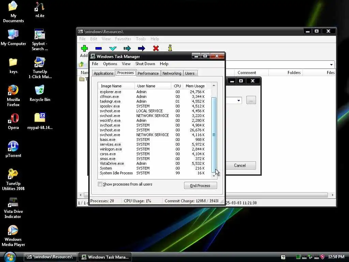Sort processes by Mem Usage column

(x=195, y=86)
